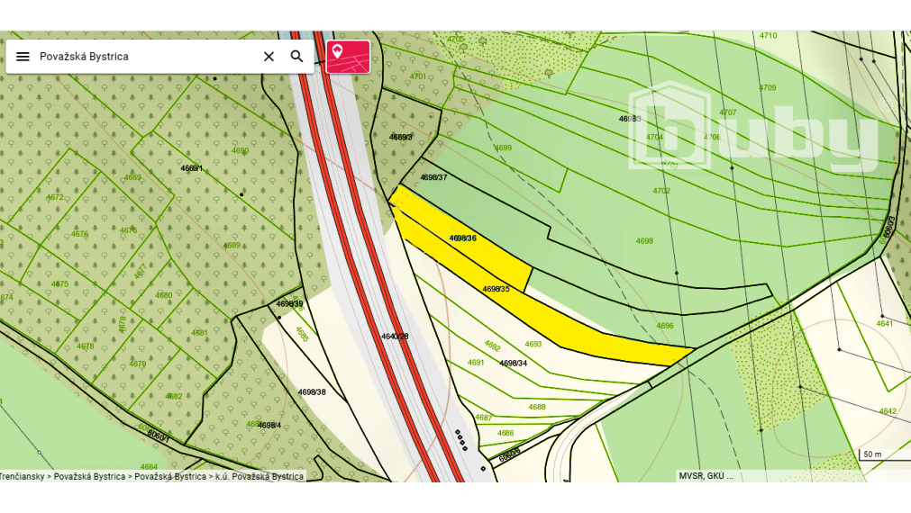Select yellow highlighted parcel 4698/35

[x=496, y=289]
